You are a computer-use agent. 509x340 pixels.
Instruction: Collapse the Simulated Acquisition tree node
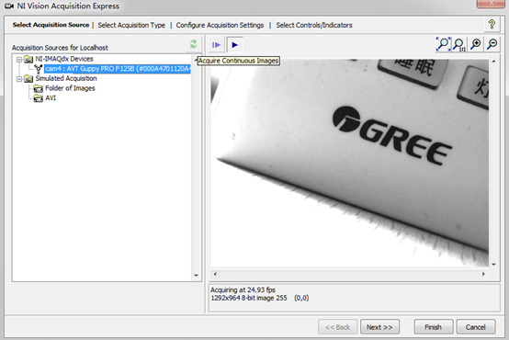tap(19, 79)
